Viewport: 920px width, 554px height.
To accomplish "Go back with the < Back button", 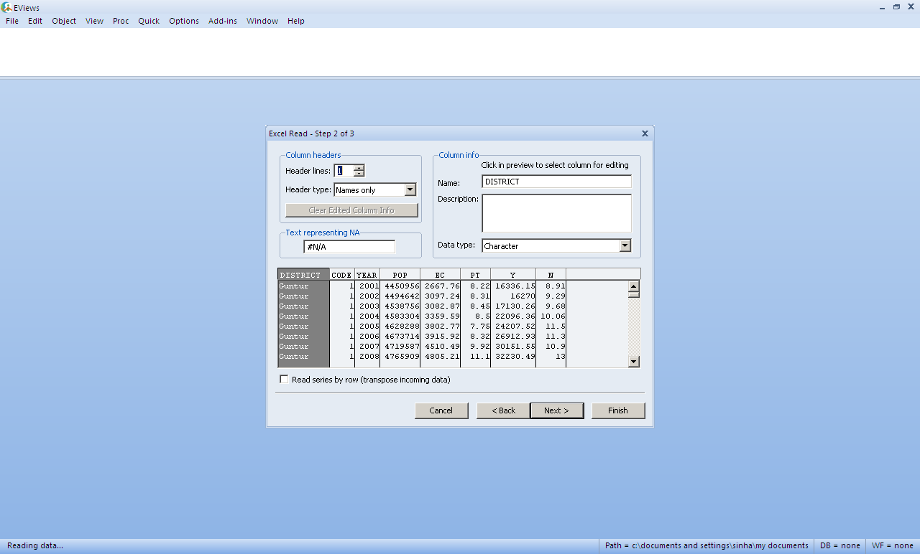I will point(503,410).
